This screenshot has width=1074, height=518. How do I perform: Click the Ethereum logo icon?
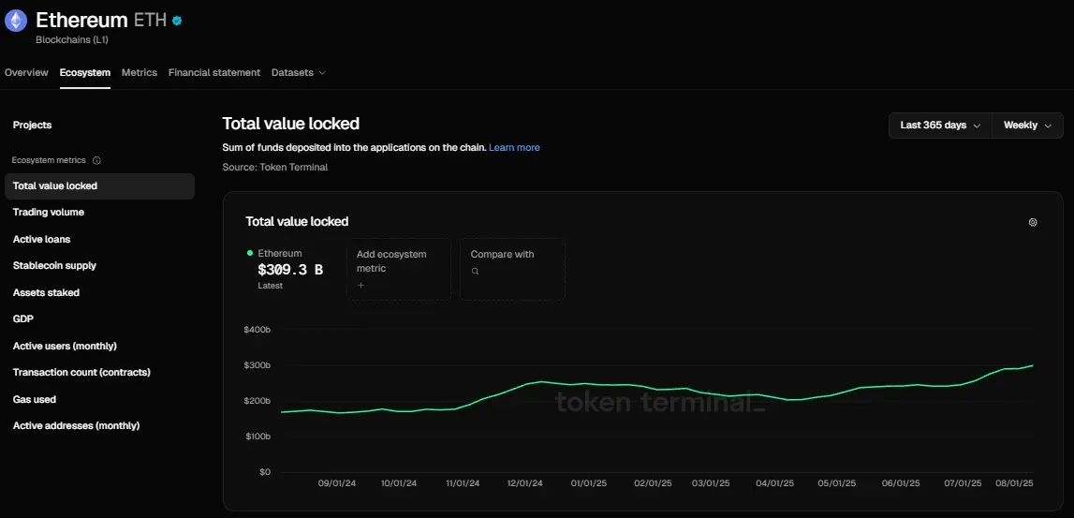[16, 21]
